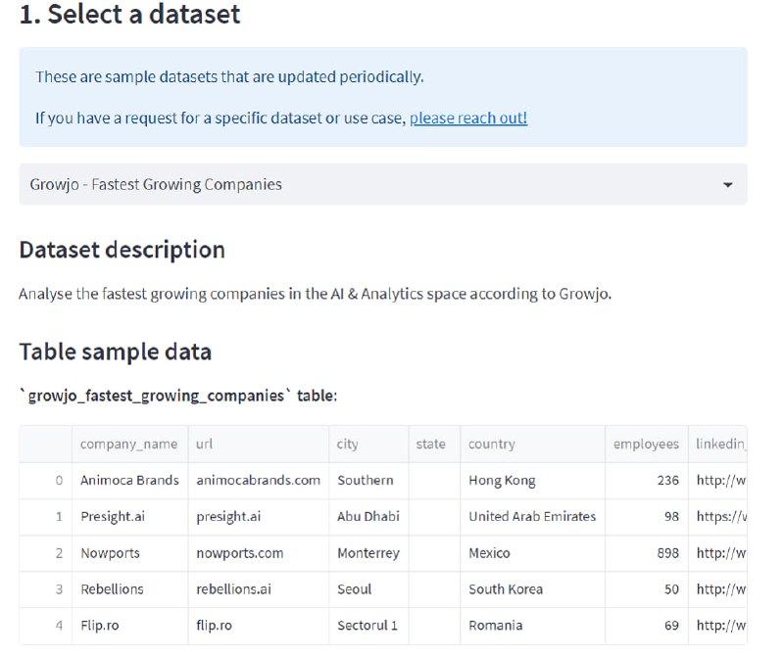Click the linkedin cell in Rebellions row

tap(717, 589)
